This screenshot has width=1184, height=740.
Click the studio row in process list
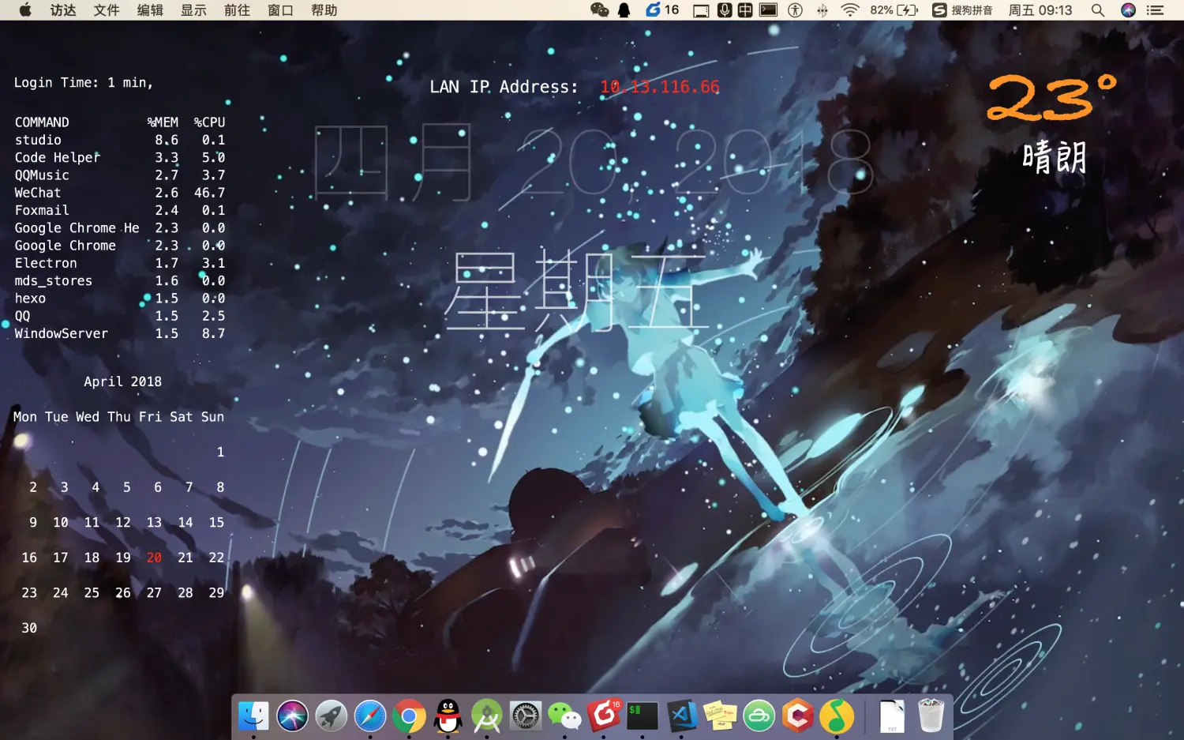[x=120, y=140]
